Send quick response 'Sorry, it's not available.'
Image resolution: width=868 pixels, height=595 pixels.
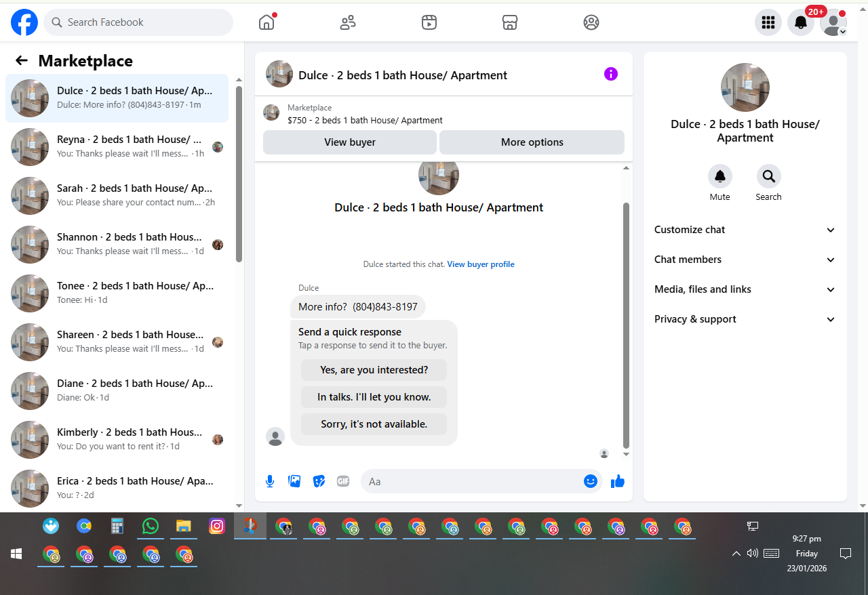pyautogui.click(x=374, y=424)
